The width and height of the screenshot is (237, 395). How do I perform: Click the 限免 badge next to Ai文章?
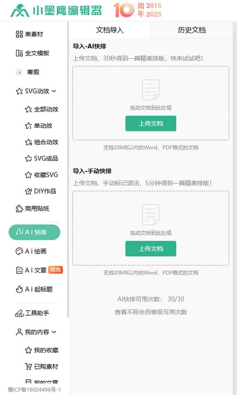[x=55, y=270]
